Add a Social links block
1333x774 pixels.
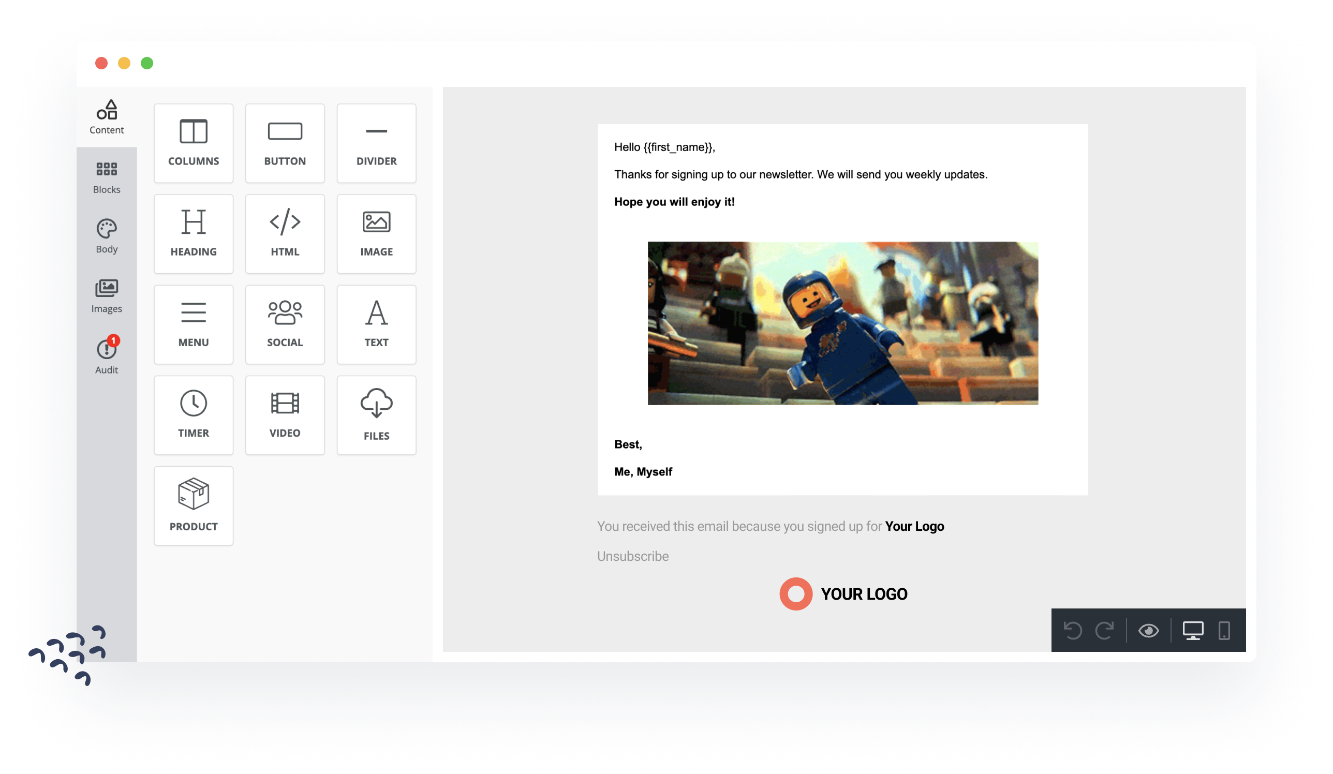285,324
